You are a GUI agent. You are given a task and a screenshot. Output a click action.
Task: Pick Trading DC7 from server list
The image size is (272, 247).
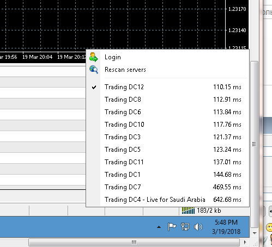pyautogui.click(x=167, y=187)
